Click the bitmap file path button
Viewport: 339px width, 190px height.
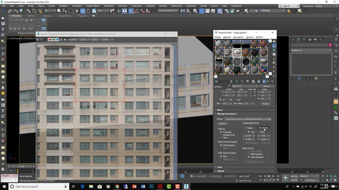(248, 119)
